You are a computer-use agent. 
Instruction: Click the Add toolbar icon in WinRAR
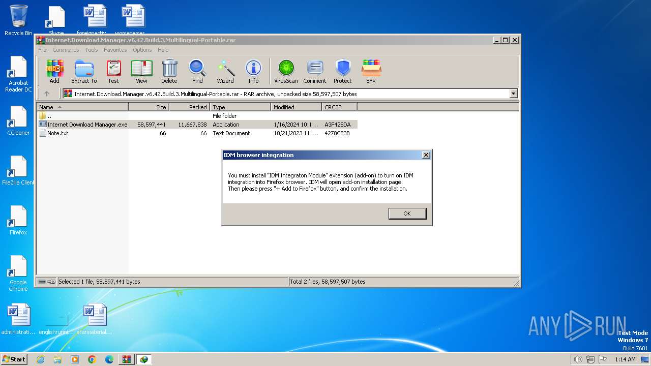[x=54, y=72]
